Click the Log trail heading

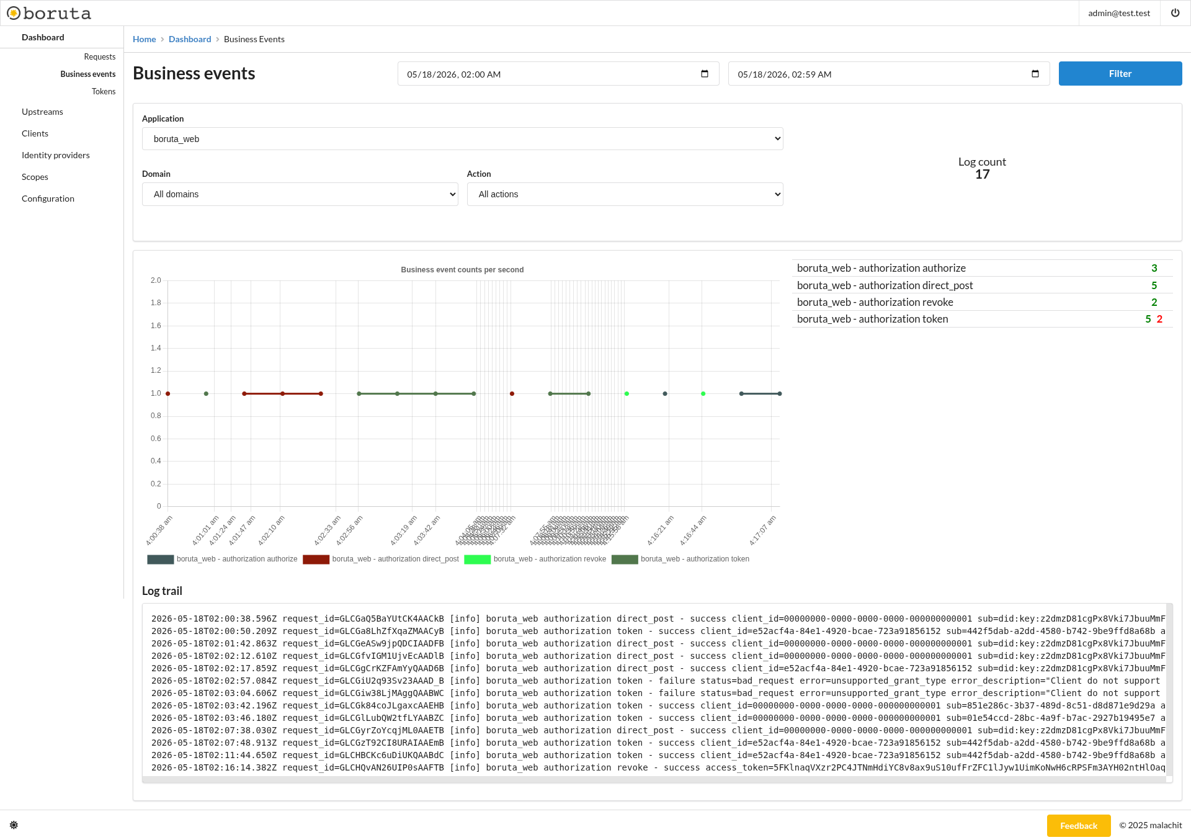tap(162, 591)
